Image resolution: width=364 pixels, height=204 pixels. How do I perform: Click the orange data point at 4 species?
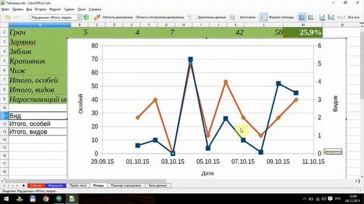226,82
